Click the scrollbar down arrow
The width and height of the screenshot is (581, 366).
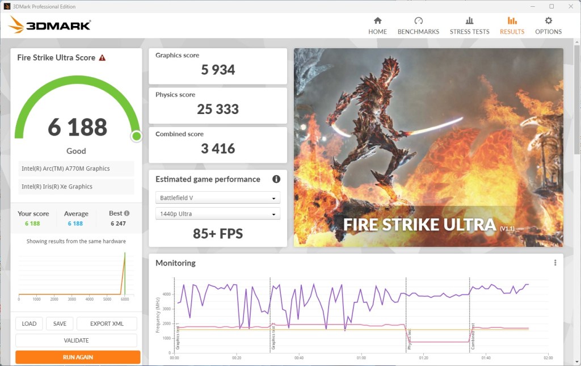coord(577,362)
